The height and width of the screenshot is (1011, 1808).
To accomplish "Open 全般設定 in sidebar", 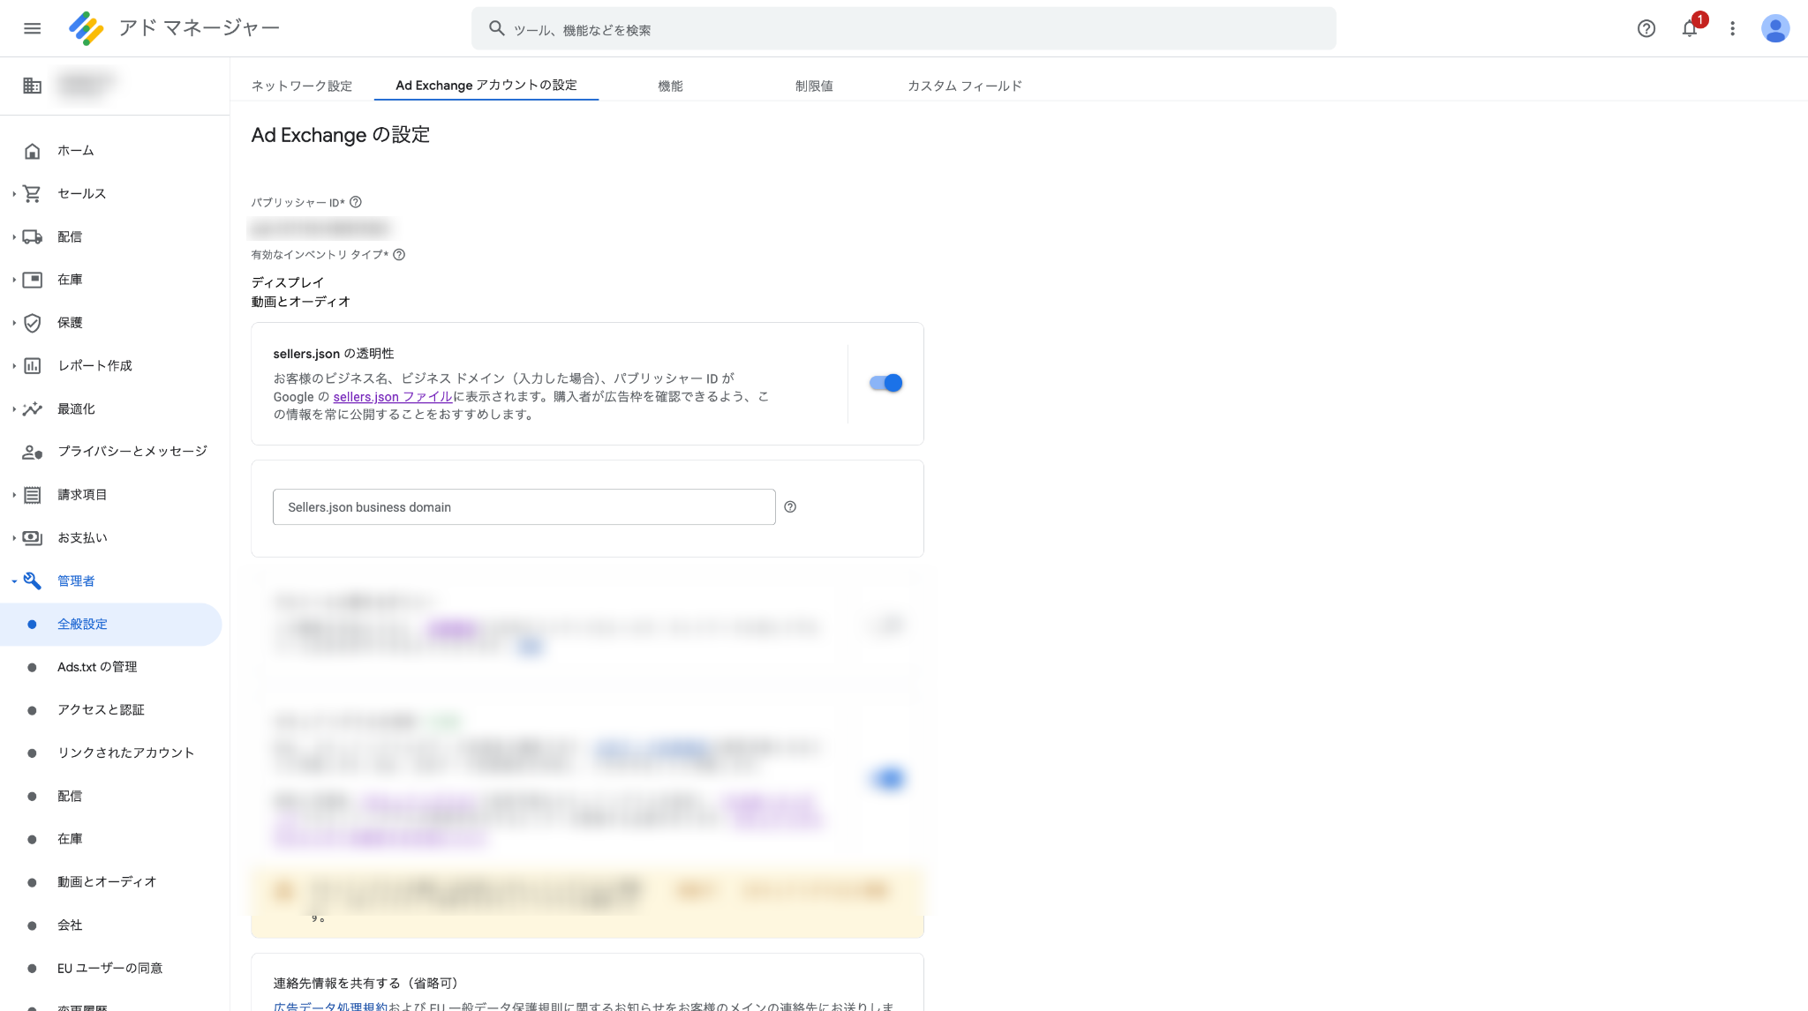I will (x=110, y=625).
